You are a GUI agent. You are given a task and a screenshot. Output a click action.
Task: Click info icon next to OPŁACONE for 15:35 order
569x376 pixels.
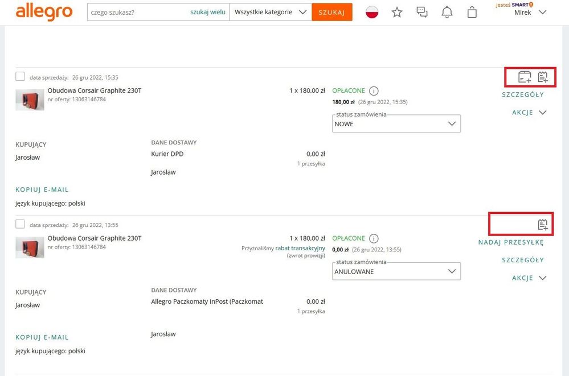pyautogui.click(x=374, y=90)
